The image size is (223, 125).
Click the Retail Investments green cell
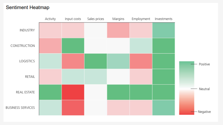coord(163,77)
